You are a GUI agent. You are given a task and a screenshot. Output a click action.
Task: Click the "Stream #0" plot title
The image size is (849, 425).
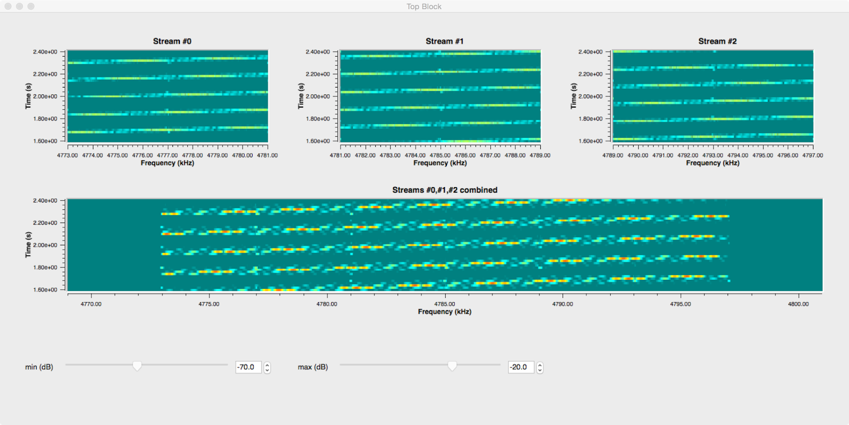(x=172, y=41)
